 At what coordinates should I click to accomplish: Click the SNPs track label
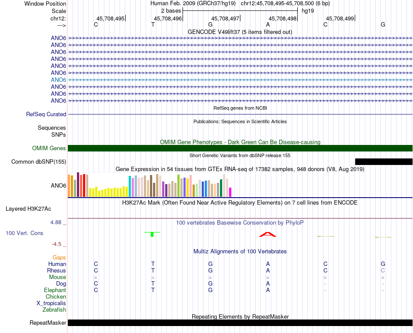click(x=59, y=135)
